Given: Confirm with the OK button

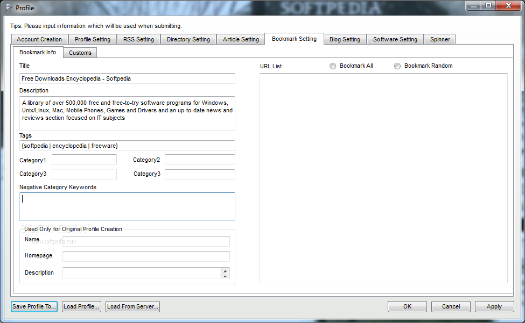Looking at the screenshot, I should 407,306.
